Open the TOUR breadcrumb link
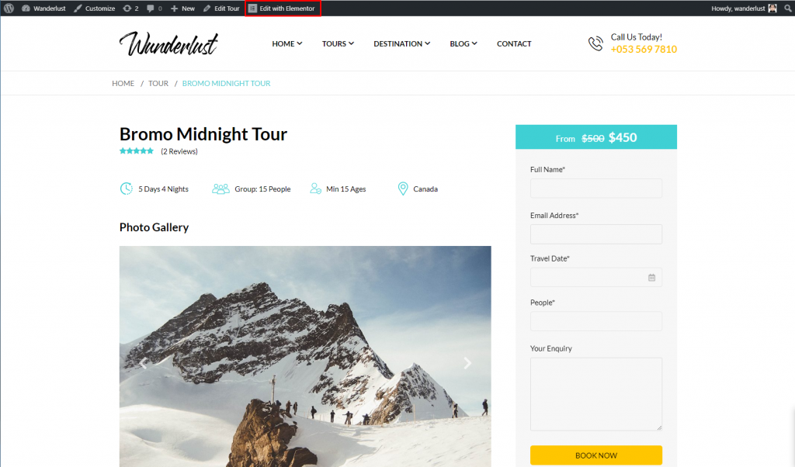This screenshot has width=795, height=467. tap(158, 83)
